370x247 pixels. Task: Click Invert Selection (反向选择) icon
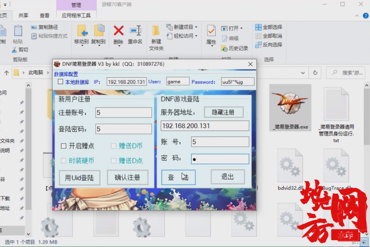258,45
